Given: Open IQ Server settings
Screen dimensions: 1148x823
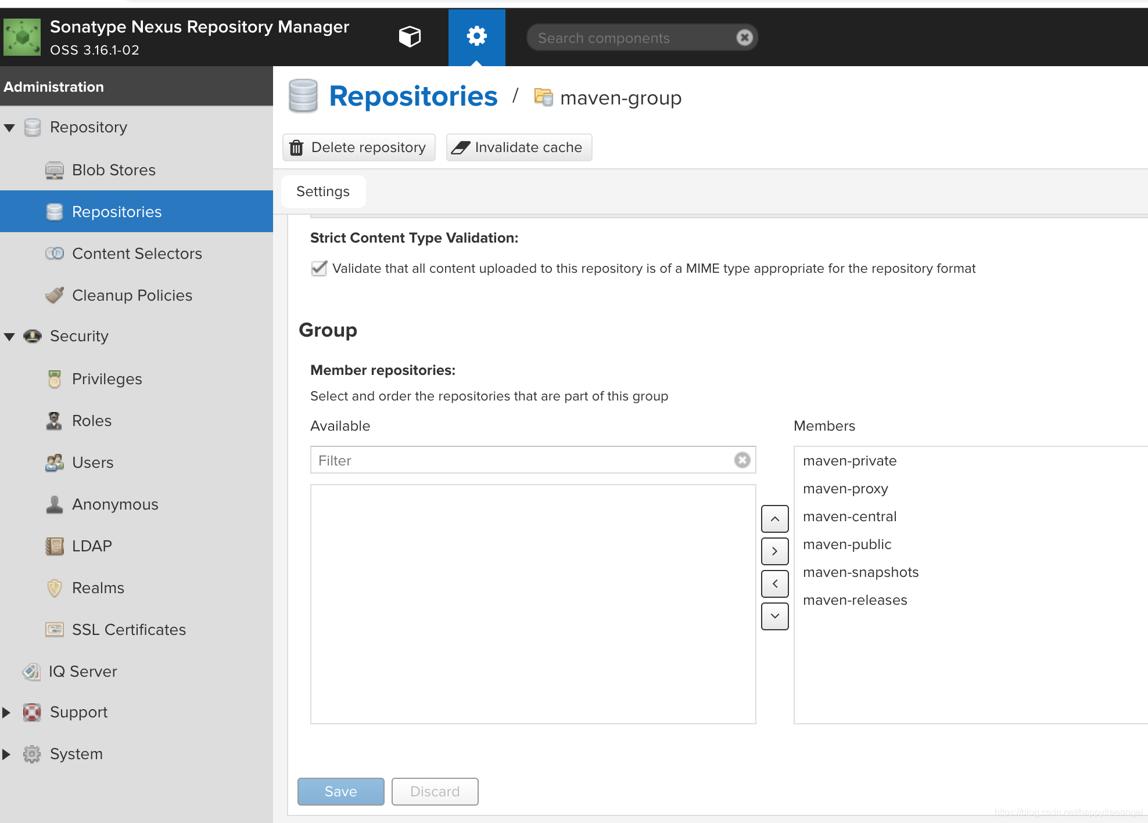Looking at the screenshot, I should pyautogui.click(x=137, y=672).
